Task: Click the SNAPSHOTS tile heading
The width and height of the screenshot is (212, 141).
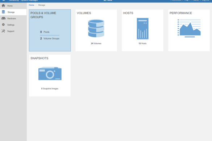Action: coord(40,58)
